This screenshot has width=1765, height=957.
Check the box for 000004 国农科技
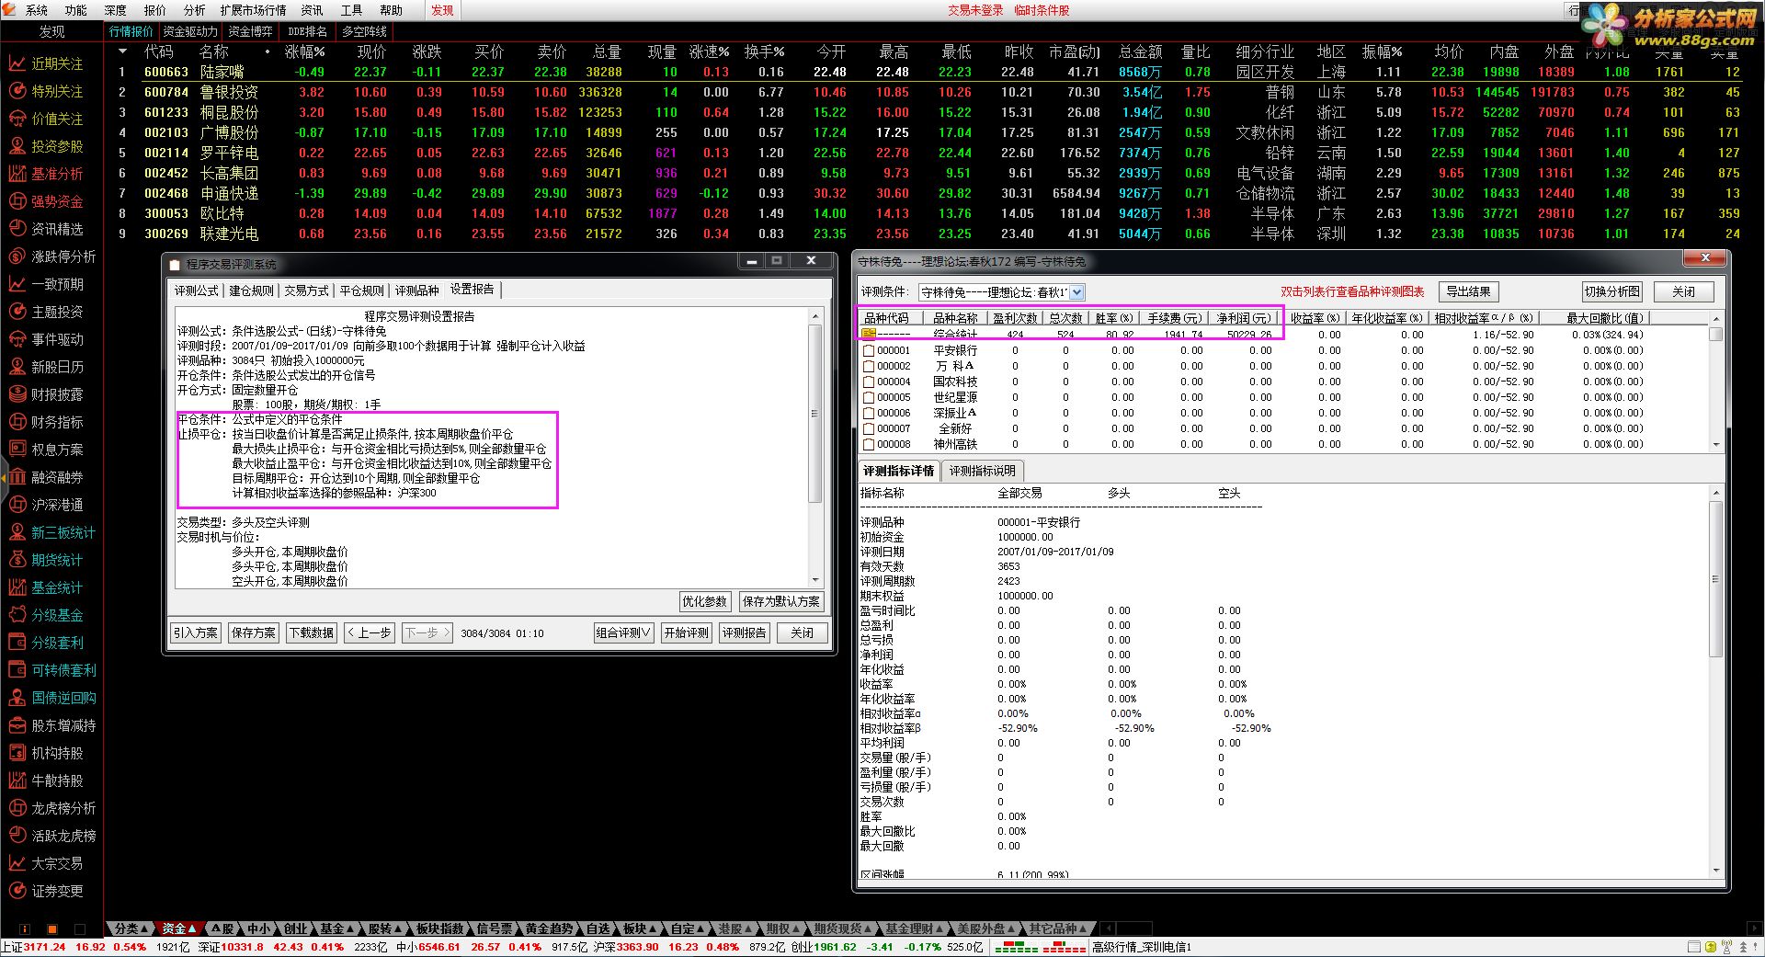[869, 382]
